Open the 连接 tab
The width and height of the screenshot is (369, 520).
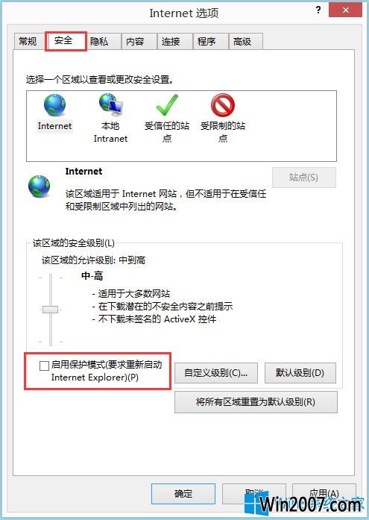[x=171, y=42]
